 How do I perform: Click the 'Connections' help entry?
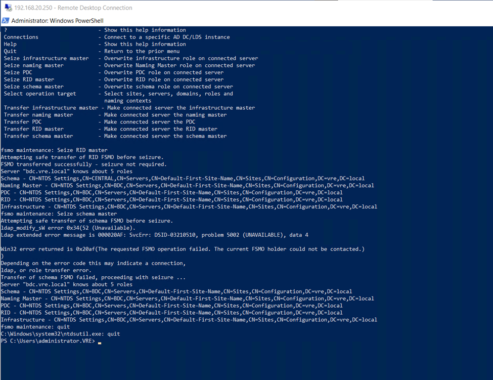click(x=21, y=37)
